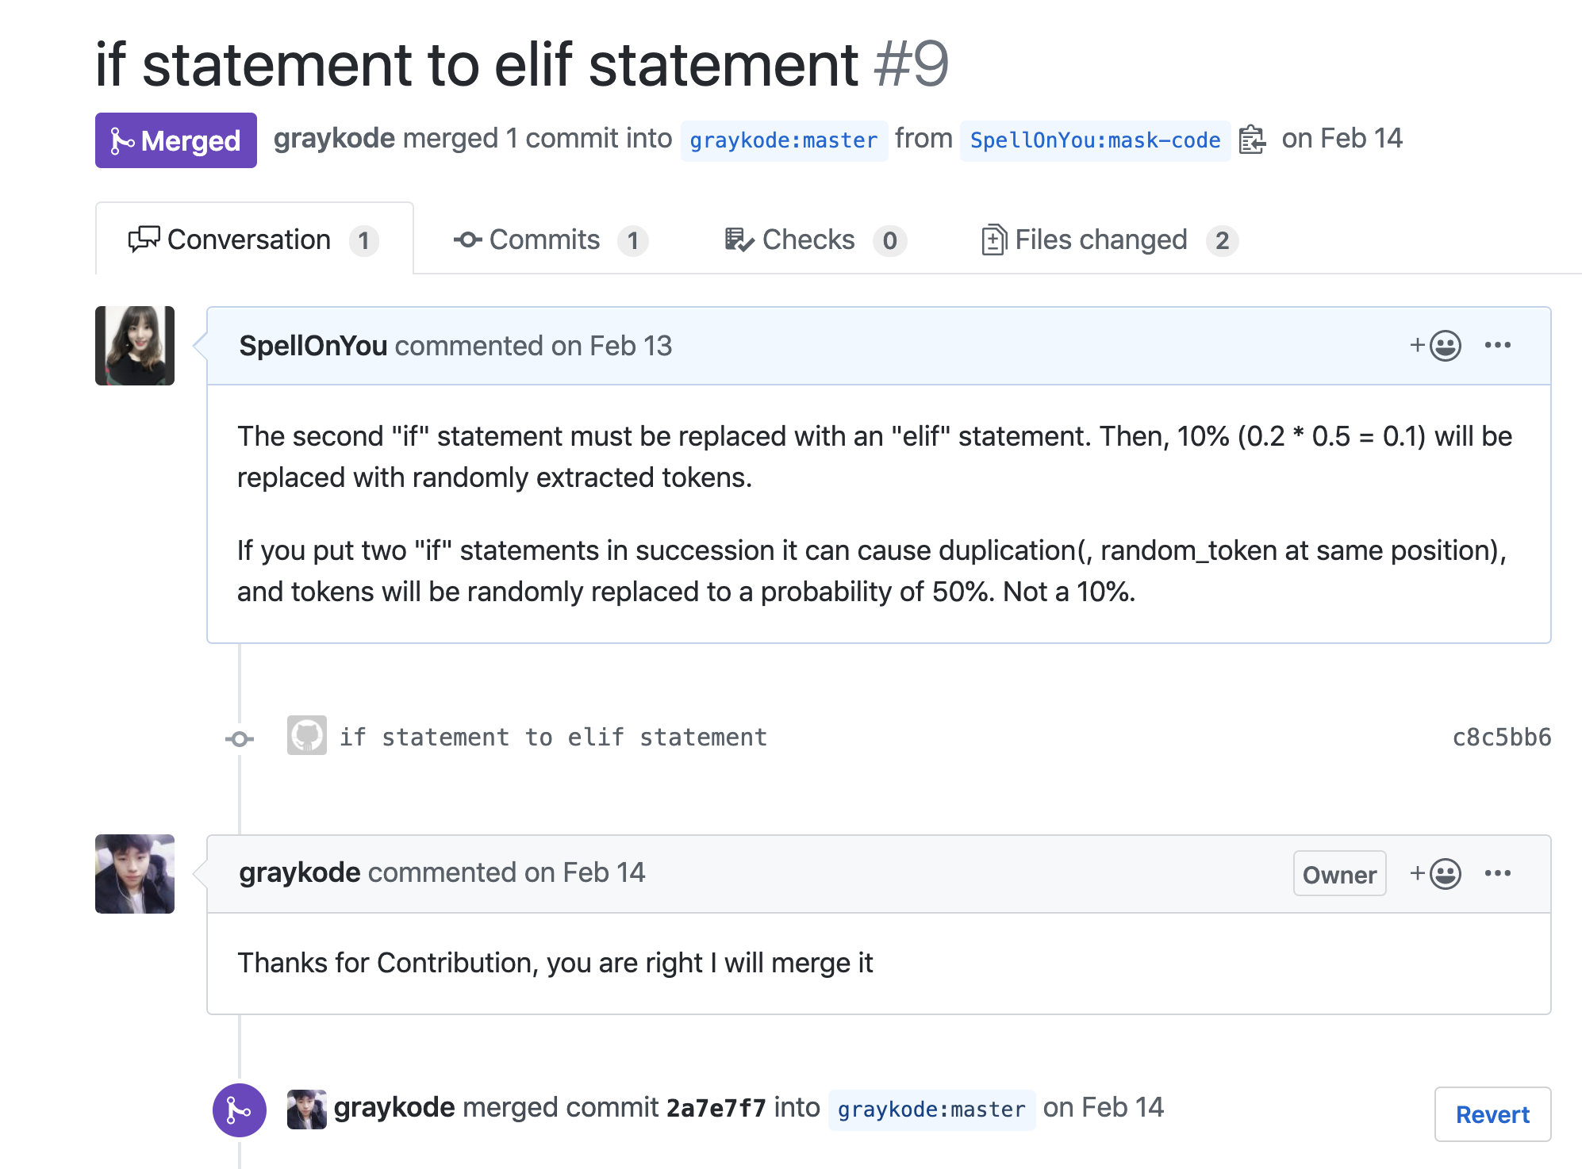Click graykode's small avatar in merge event
1582x1169 pixels.
tap(307, 1110)
